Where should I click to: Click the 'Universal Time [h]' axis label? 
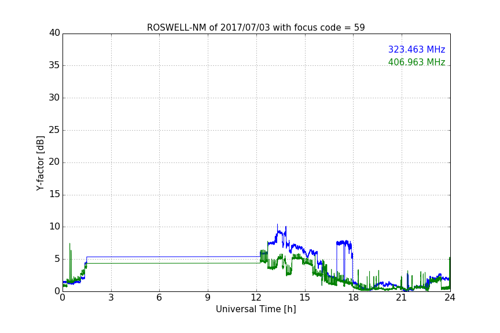pyautogui.click(x=256, y=309)
